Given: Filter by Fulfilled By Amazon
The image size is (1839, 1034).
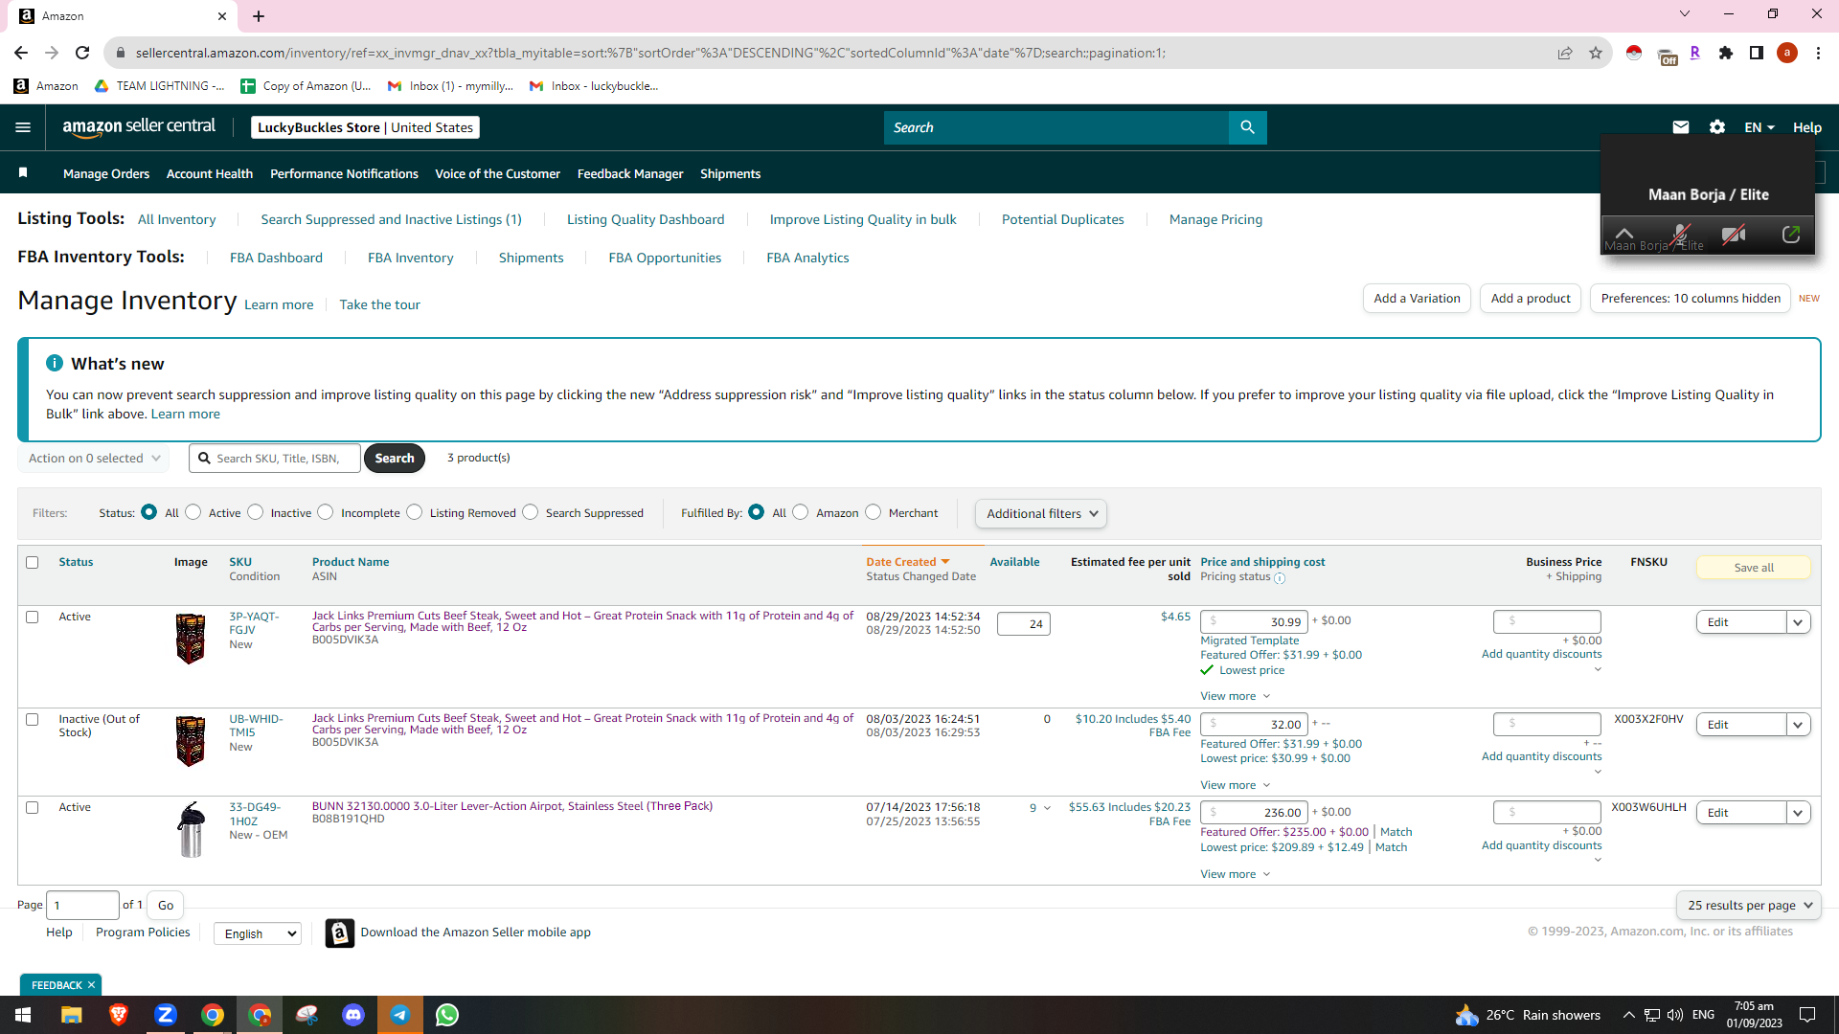Looking at the screenshot, I should [x=801, y=512].
